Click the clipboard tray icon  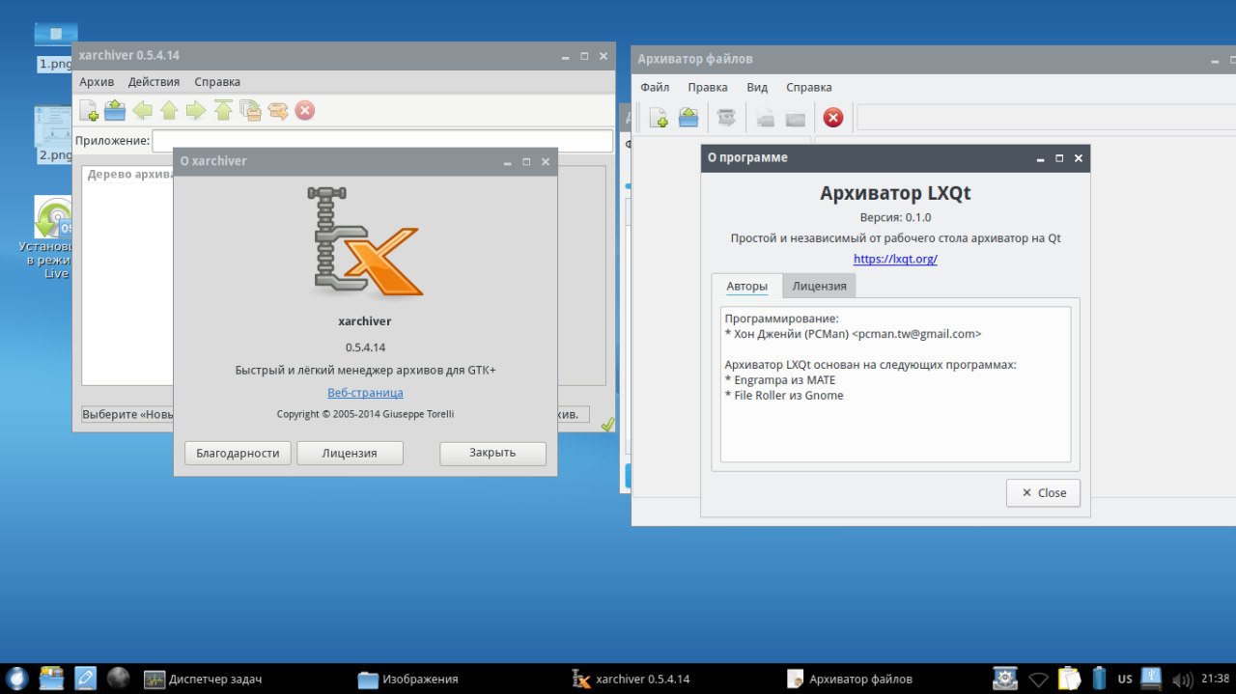[x=1069, y=679]
